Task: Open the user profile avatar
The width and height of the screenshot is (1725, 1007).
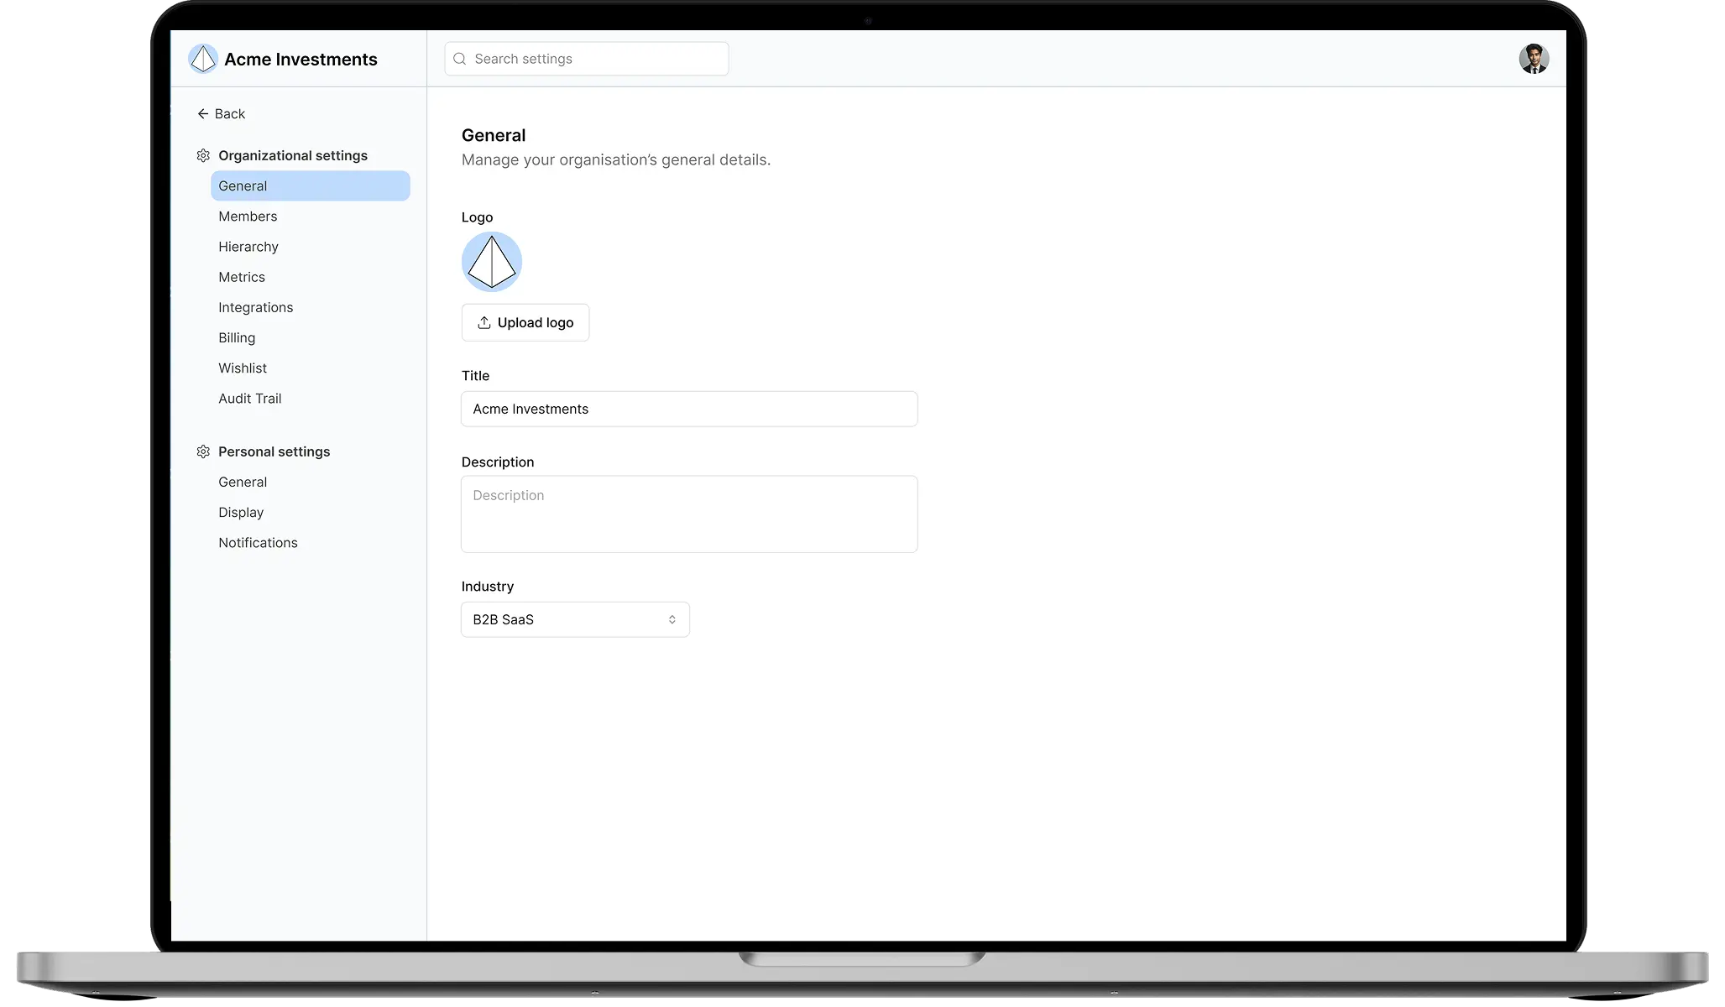Action: pyautogui.click(x=1534, y=59)
